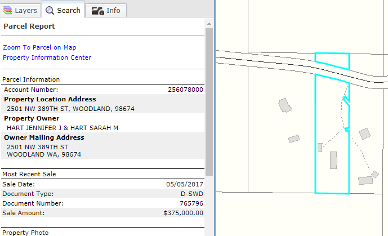Click the scrollbar down arrow
This screenshot has height=236, width=388.
pyautogui.click(x=209, y=231)
